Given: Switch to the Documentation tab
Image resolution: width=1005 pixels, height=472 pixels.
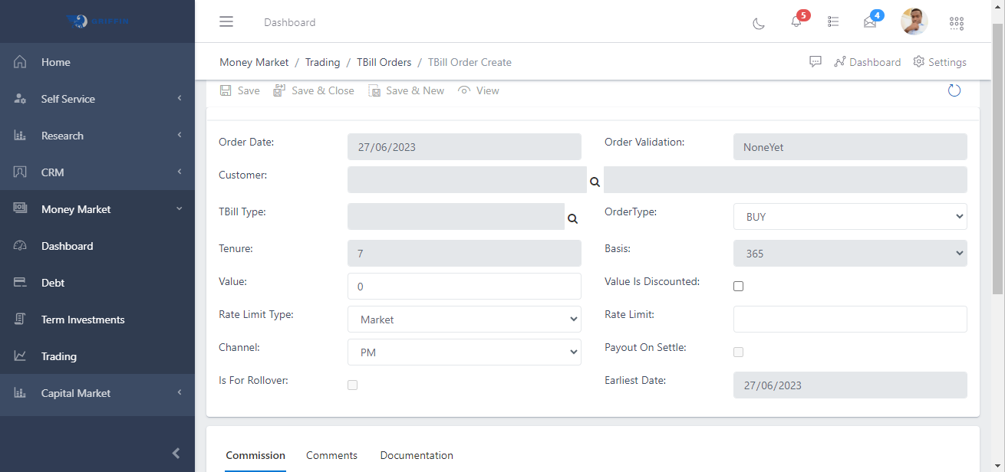Looking at the screenshot, I should pos(417,455).
